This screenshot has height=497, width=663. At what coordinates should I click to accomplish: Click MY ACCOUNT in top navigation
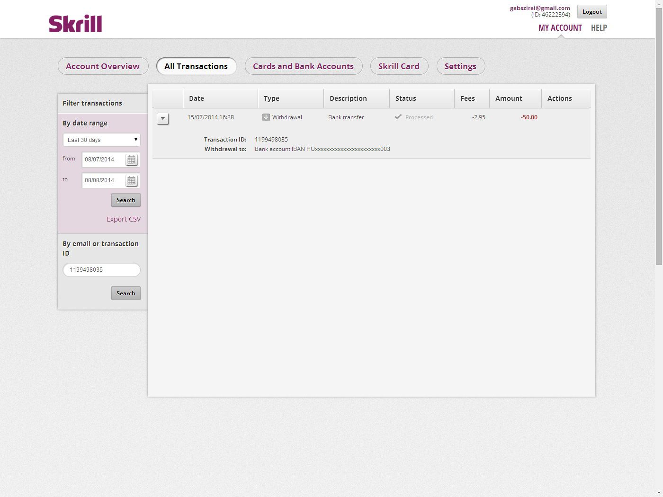click(560, 28)
